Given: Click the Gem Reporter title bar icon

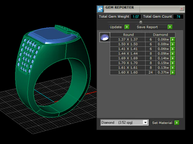Looking at the screenshot, I should tap(100, 9).
